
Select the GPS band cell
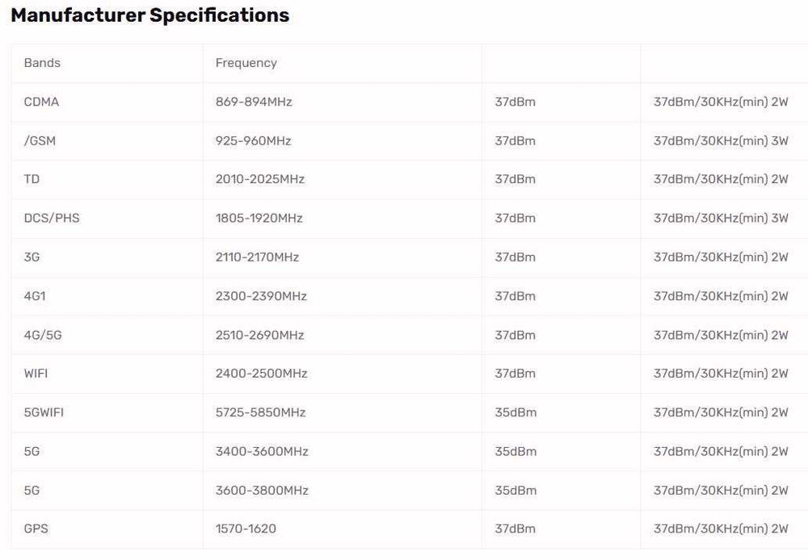pyautogui.click(x=36, y=529)
